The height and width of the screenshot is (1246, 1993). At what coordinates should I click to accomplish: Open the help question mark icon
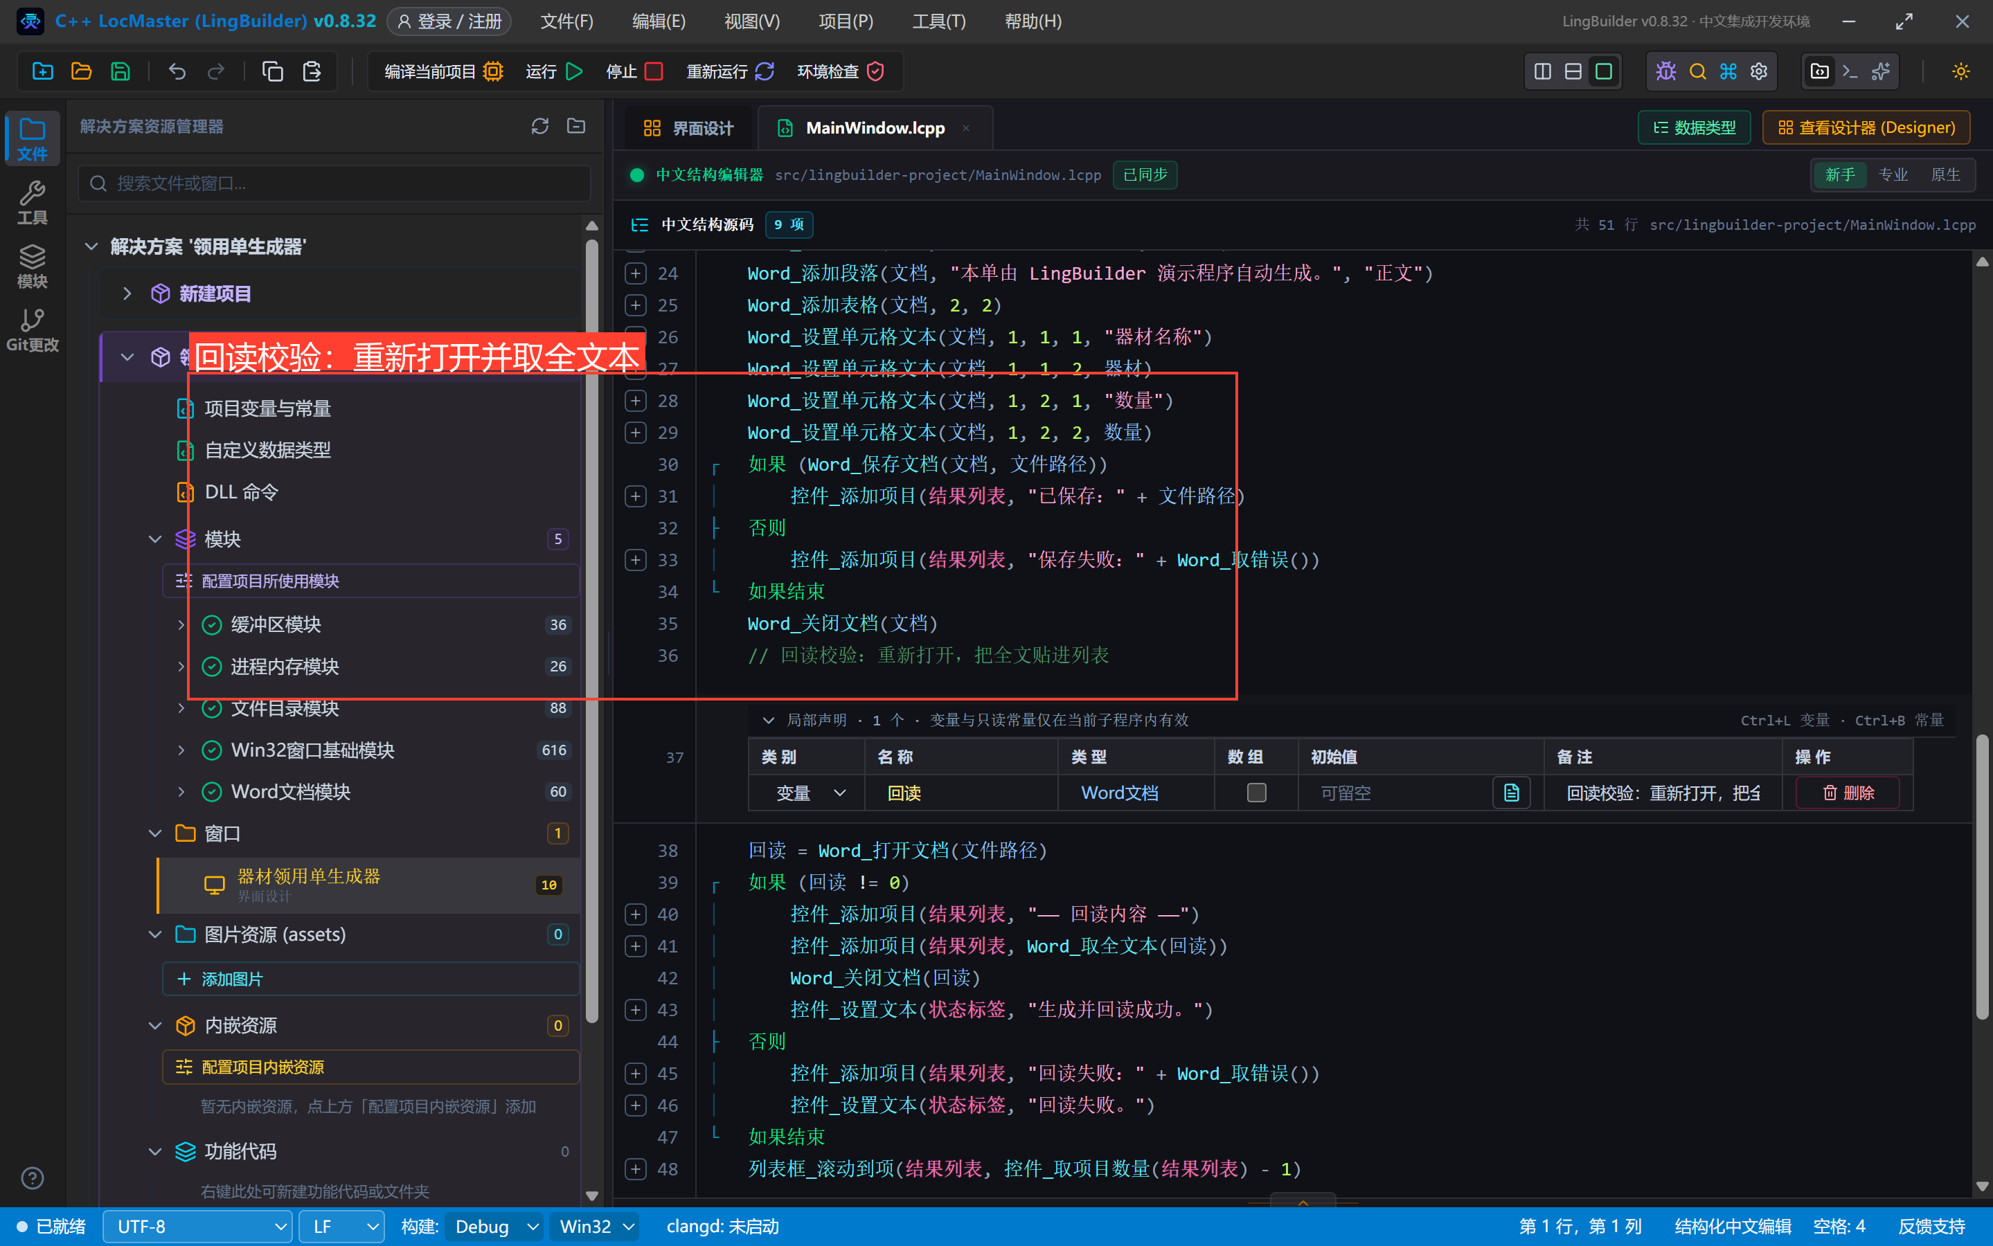coord(32,1178)
